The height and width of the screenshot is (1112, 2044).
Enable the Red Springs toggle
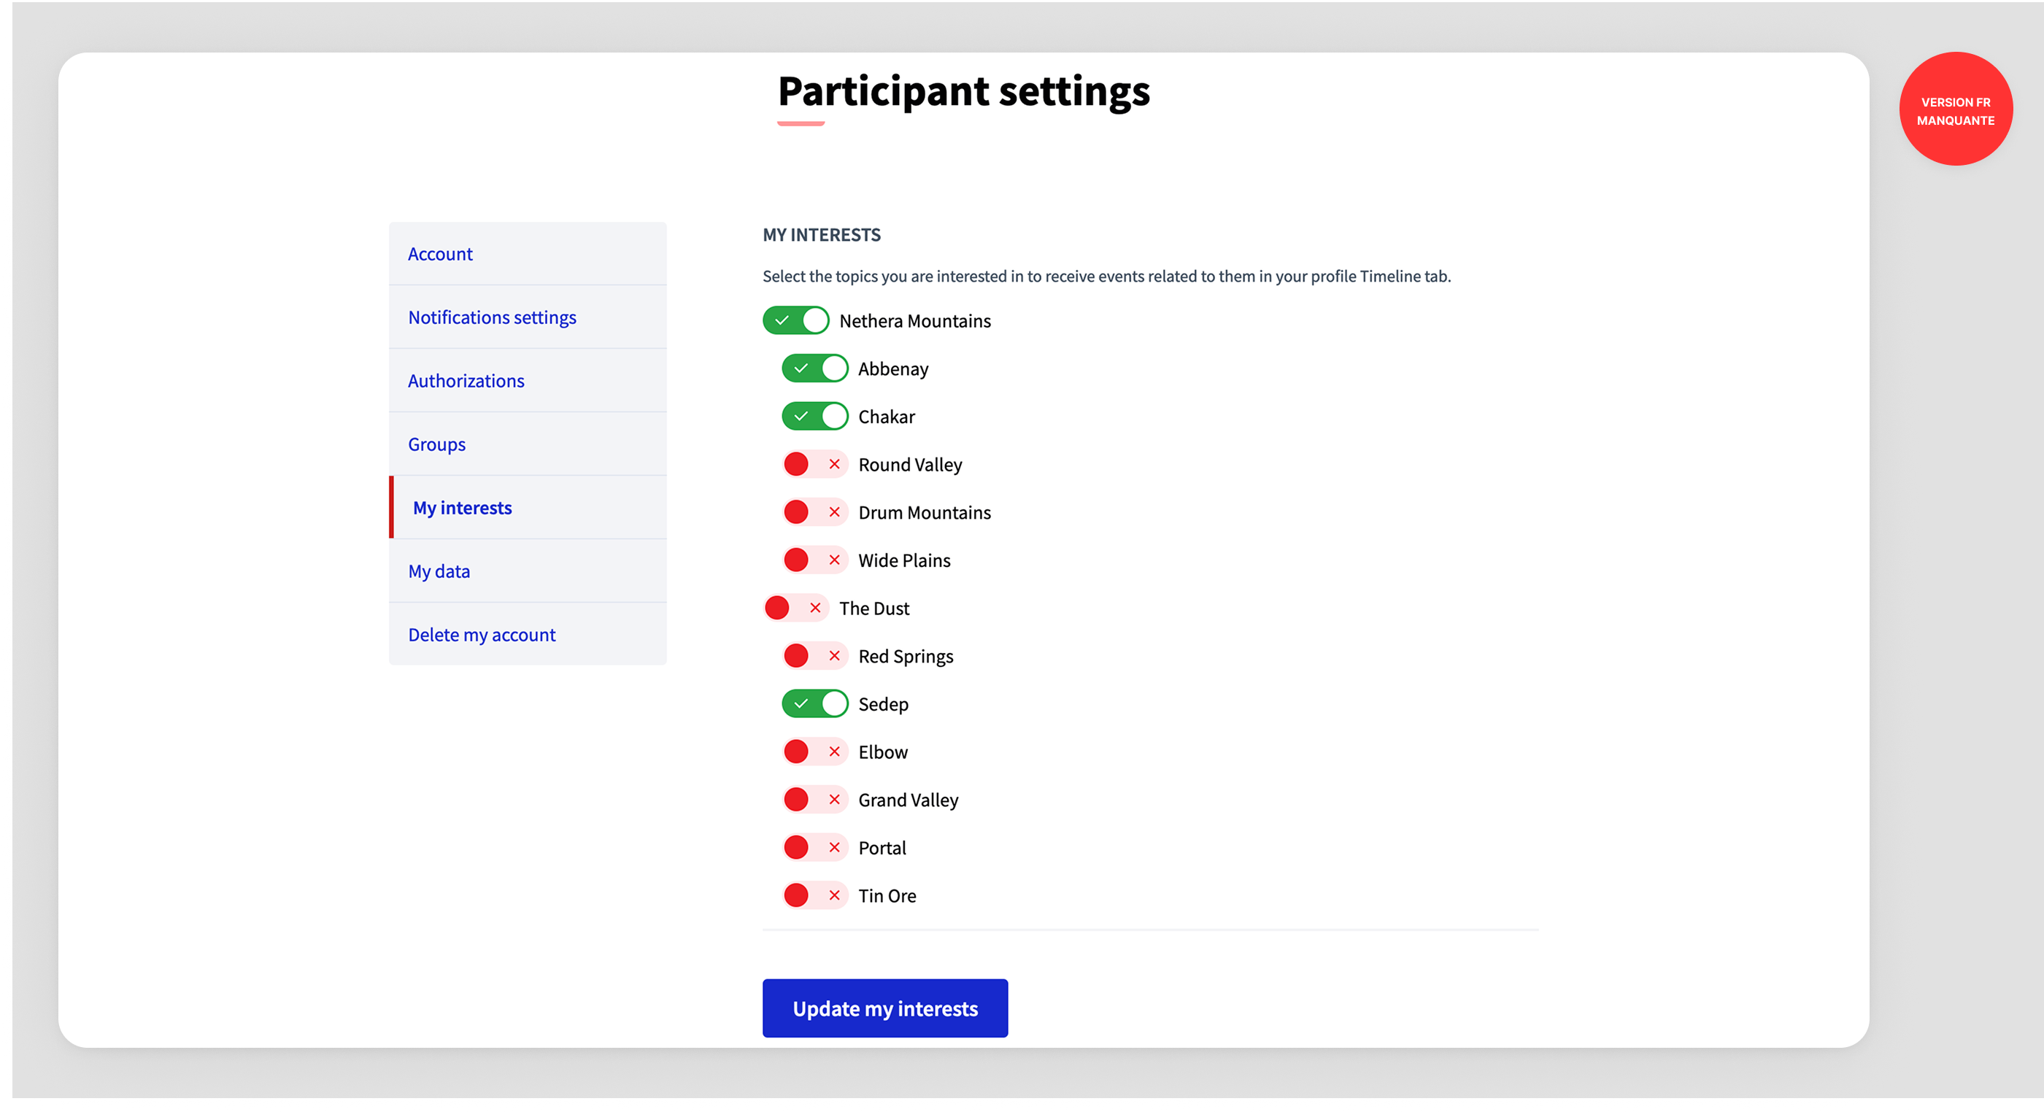(814, 656)
